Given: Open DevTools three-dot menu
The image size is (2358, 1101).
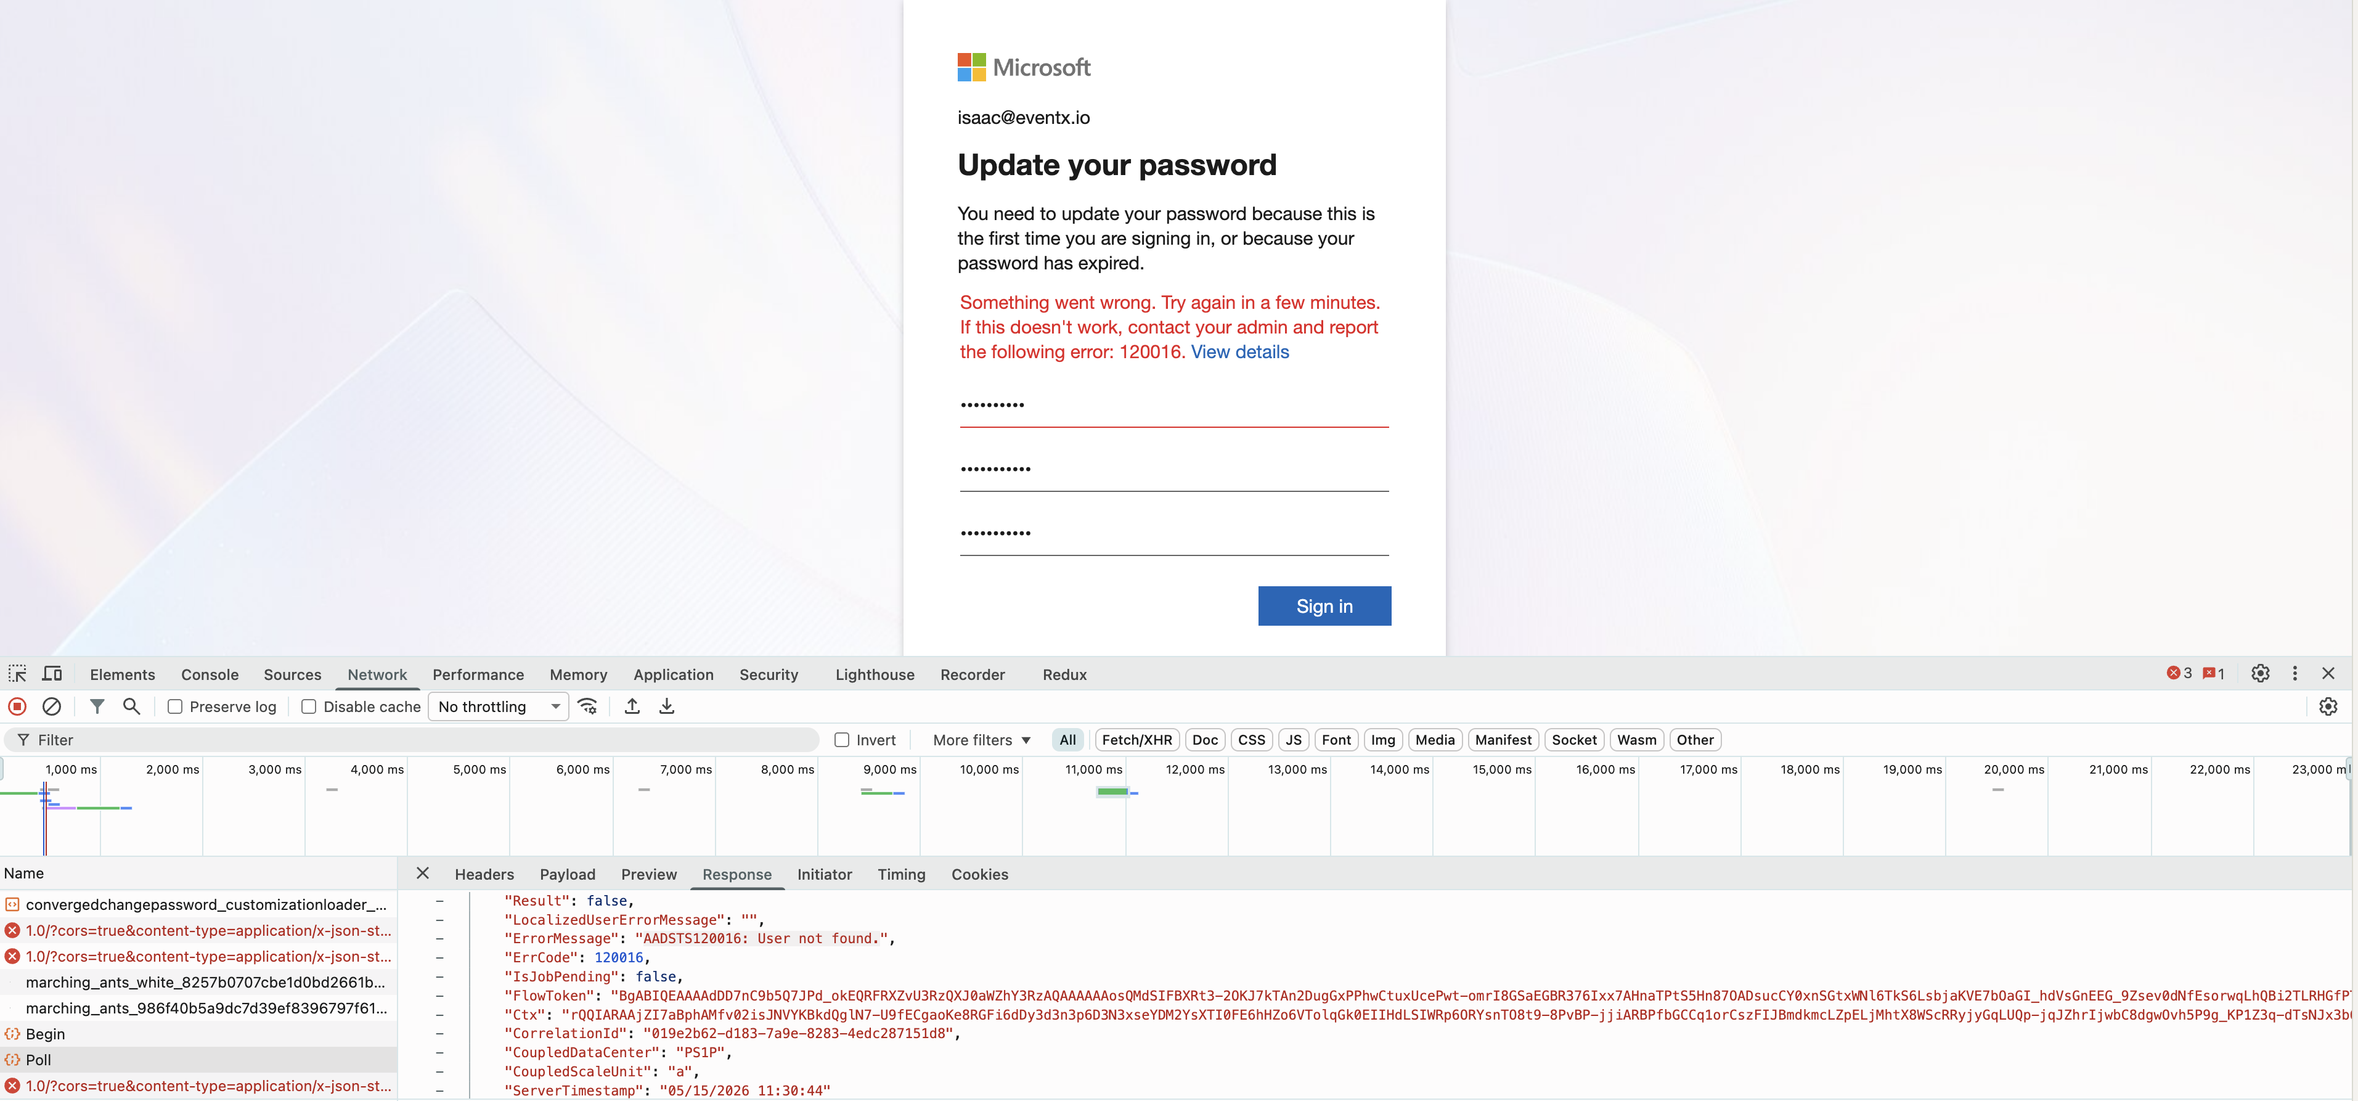Looking at the screenshot, I should [x=2295, y=673].
